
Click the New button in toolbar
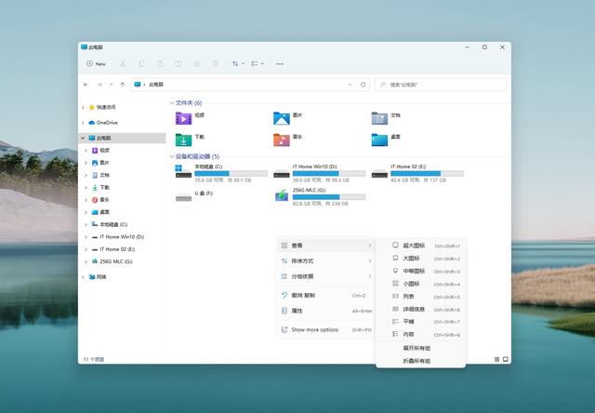(x=96, y=64)
